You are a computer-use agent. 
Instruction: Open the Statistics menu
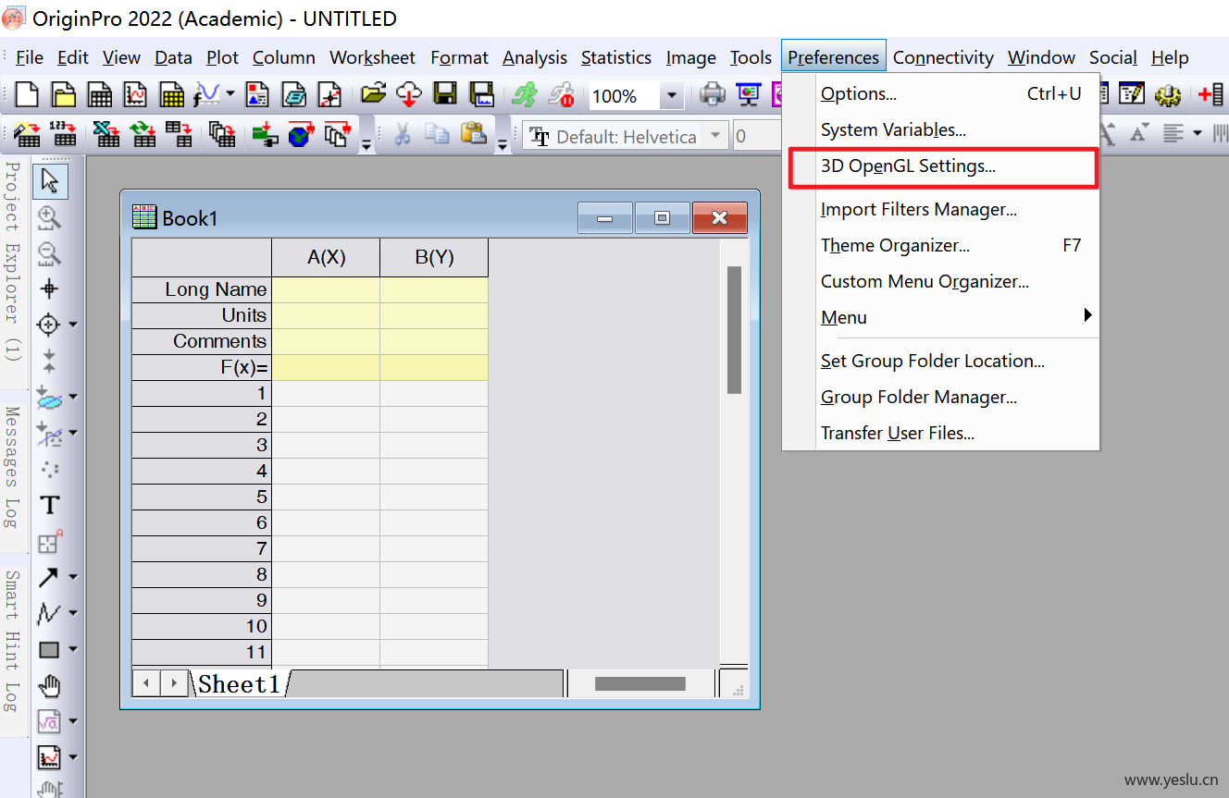point(616,57)
